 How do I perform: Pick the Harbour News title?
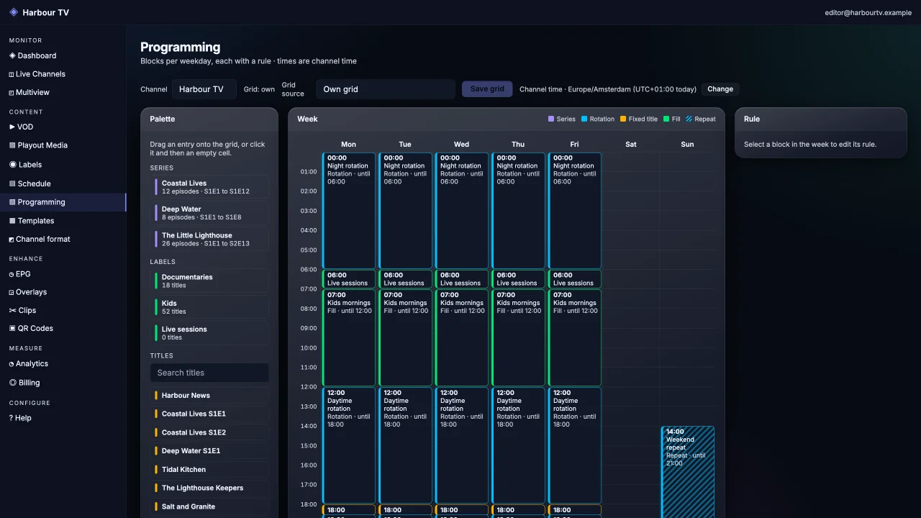(209, 395)
